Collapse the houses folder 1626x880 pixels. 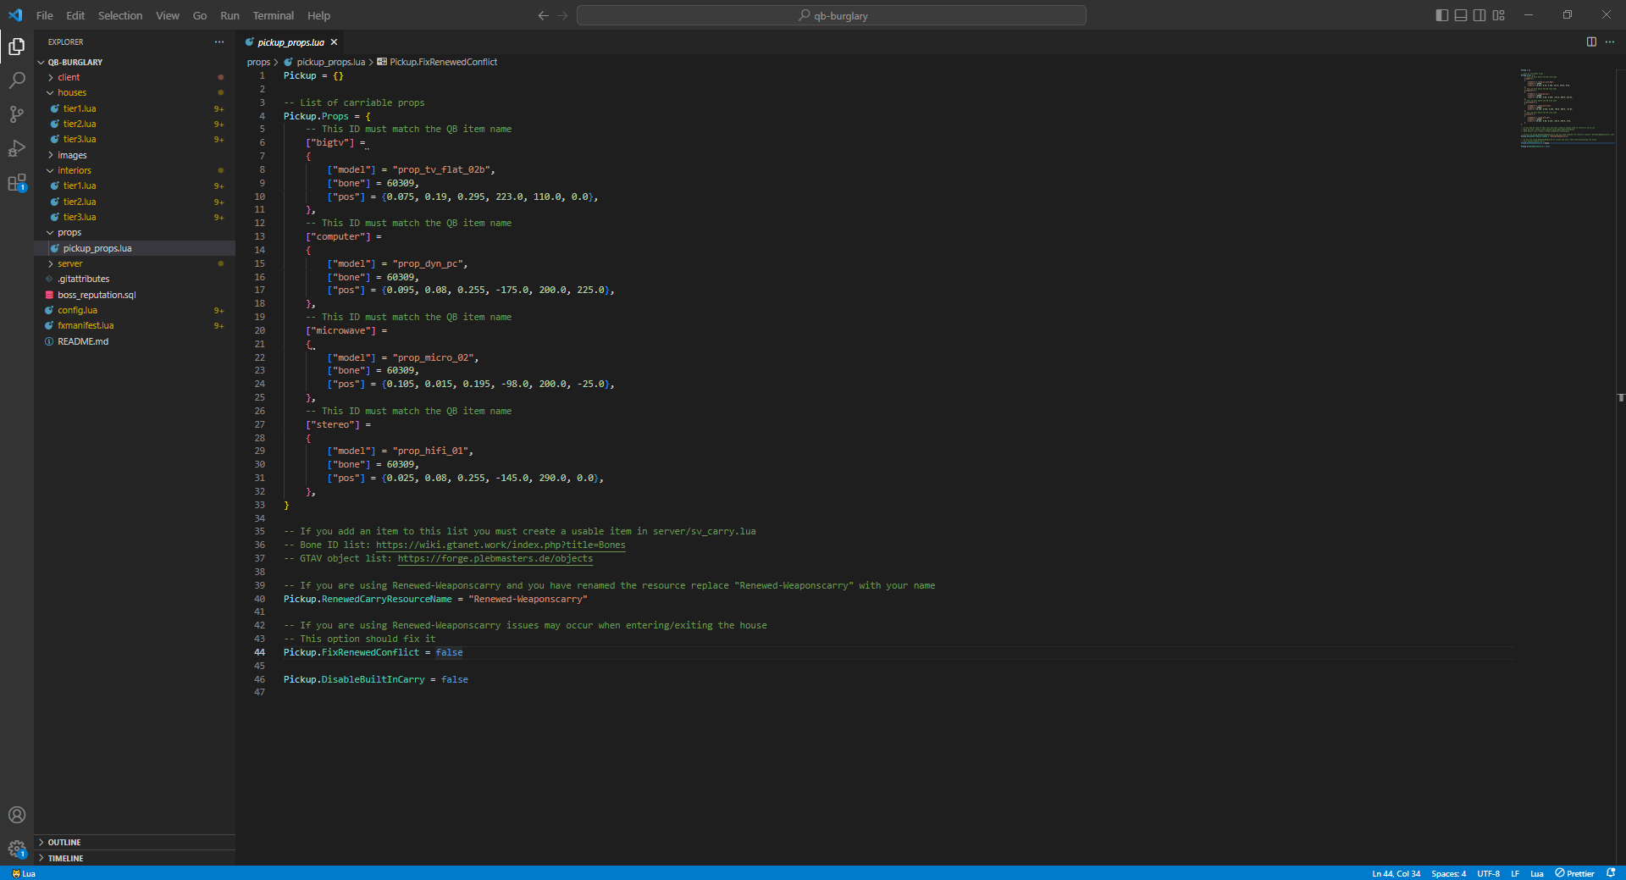[x=135, y=92]
